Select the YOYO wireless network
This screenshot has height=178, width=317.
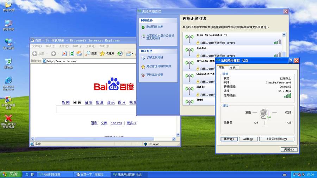[x=199, y=101]
